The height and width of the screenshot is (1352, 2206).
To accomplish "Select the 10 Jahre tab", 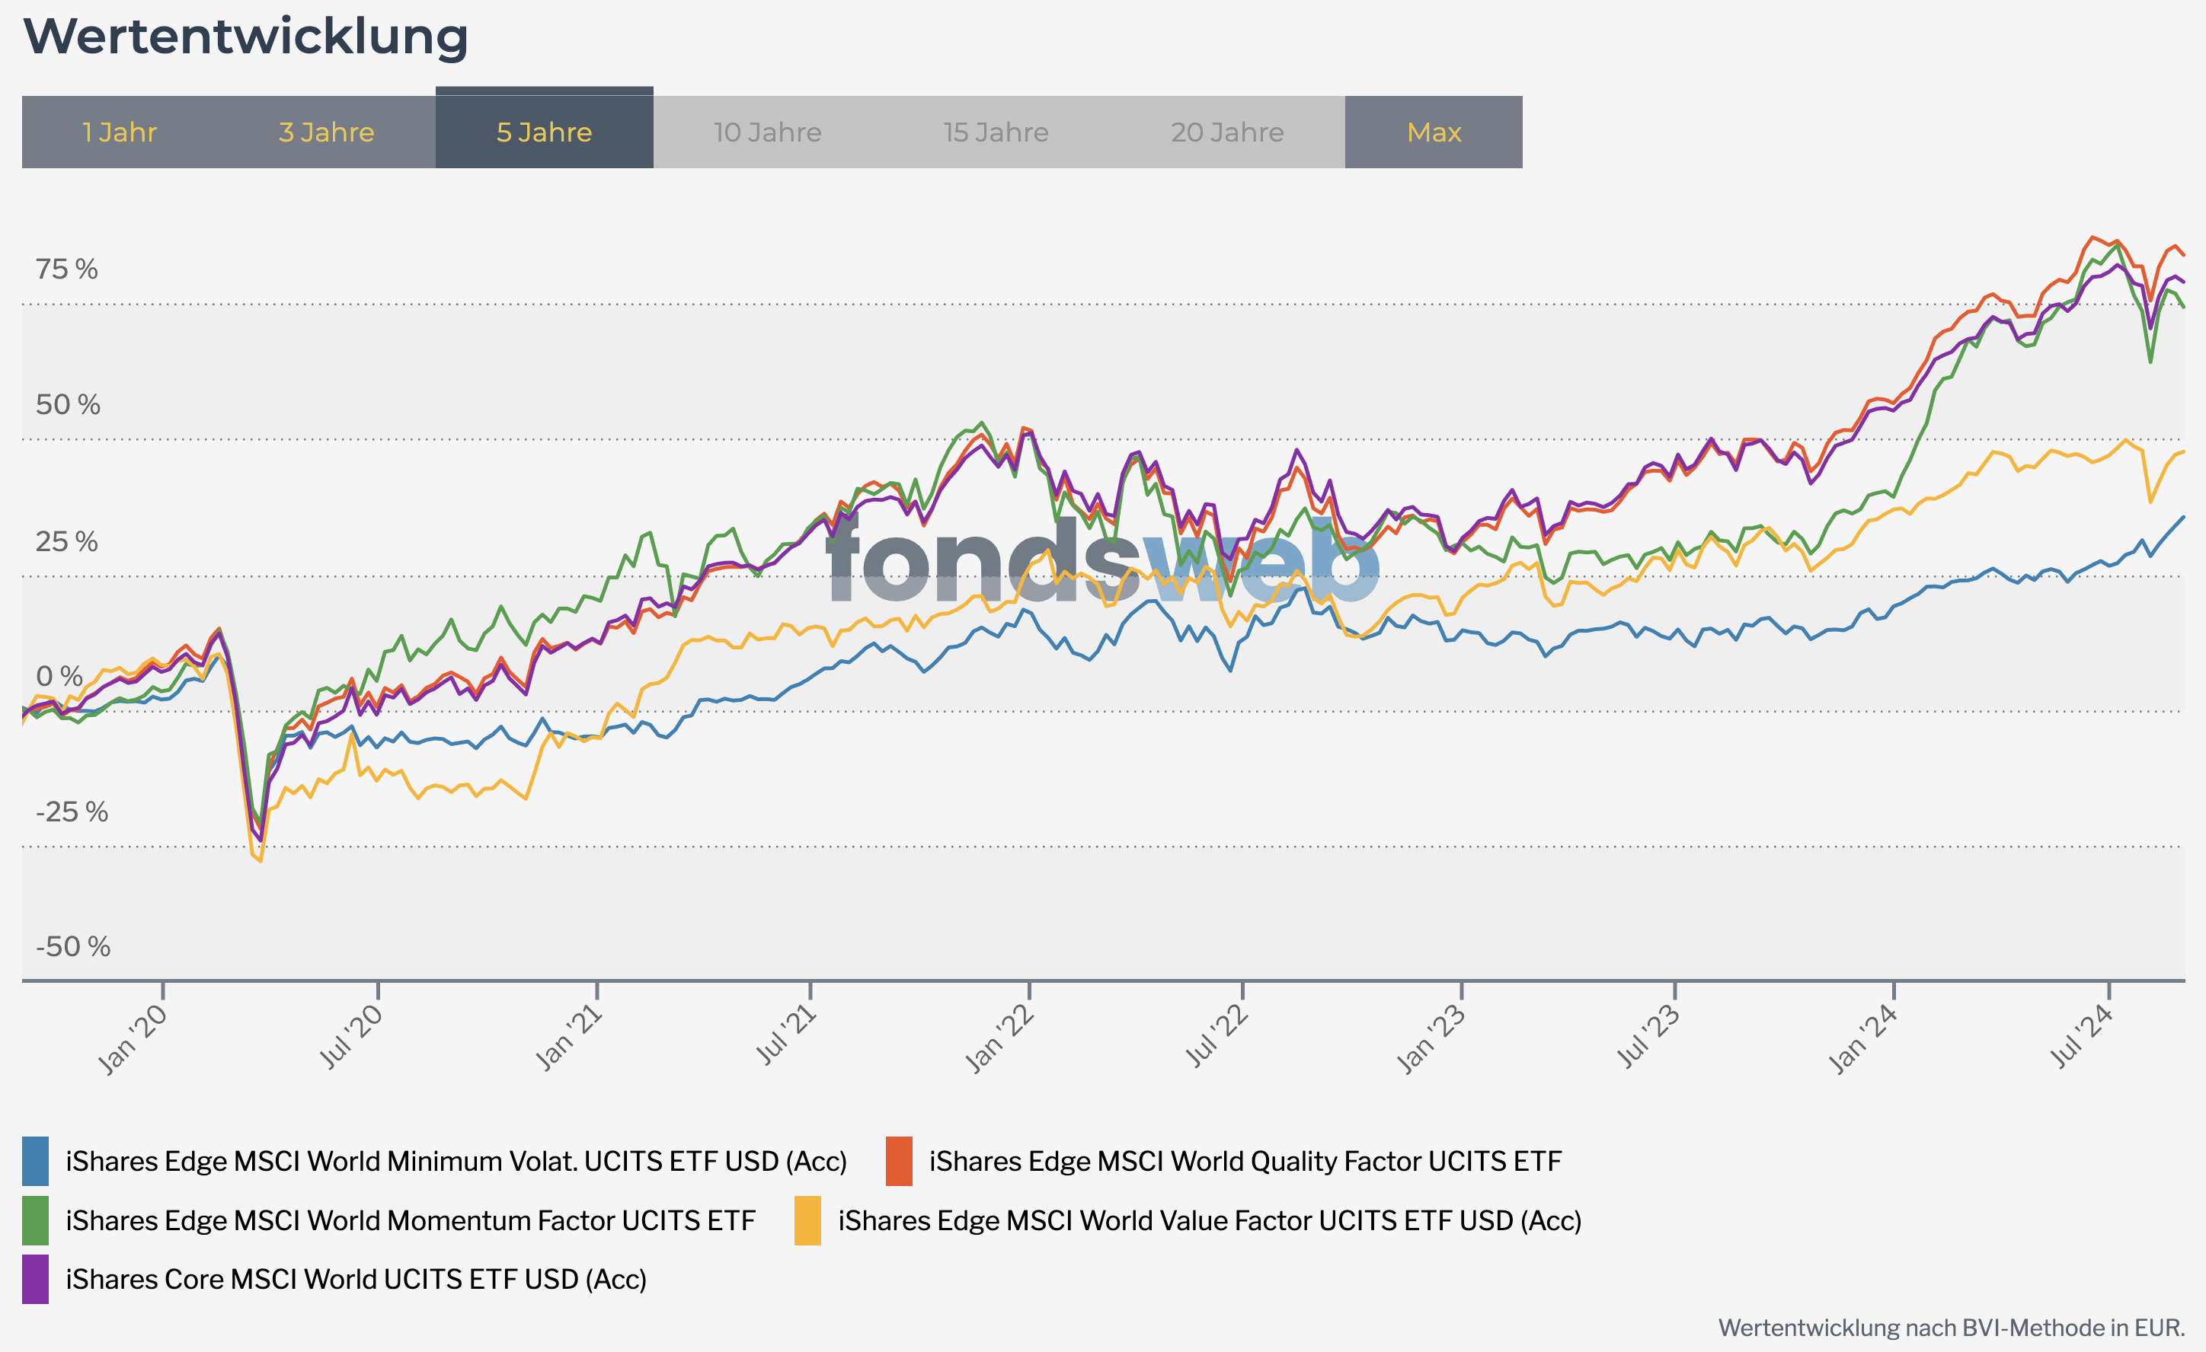I will pos(767,132).
